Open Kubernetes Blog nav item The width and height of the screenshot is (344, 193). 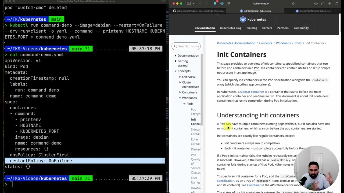[x=231, y=28]
